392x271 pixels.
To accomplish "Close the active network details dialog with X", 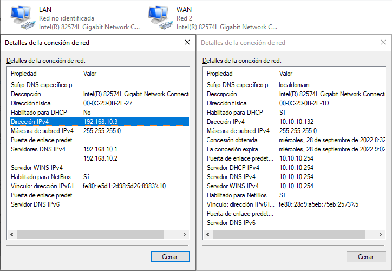I will (x=187, y=42).
